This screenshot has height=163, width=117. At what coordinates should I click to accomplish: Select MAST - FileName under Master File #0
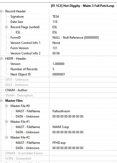tap(28, 111)
